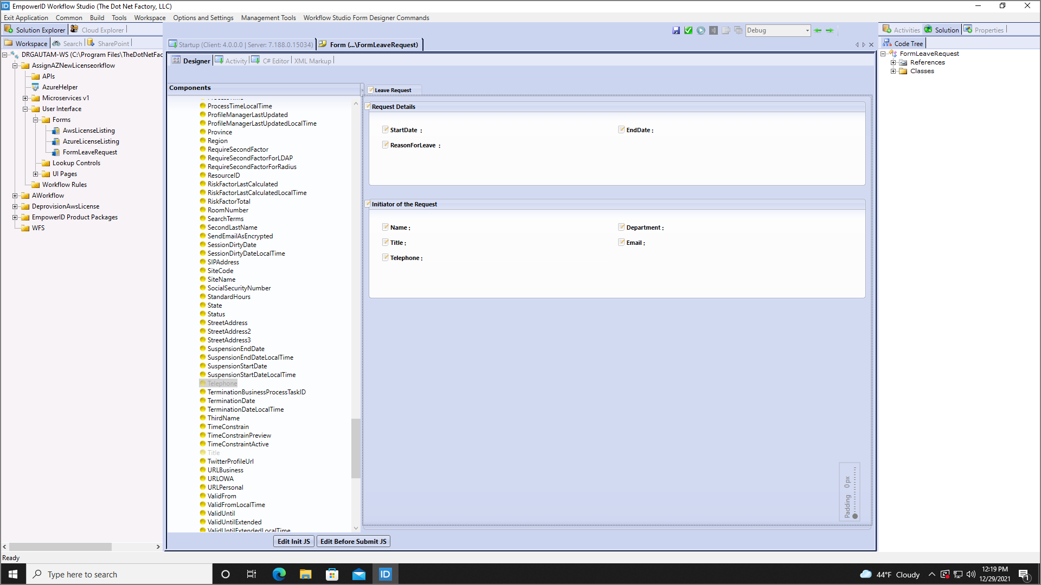This screenshot has height=585, width=1041.
Task: Click the Save icon in the toolbar
Action: [676, 30]
